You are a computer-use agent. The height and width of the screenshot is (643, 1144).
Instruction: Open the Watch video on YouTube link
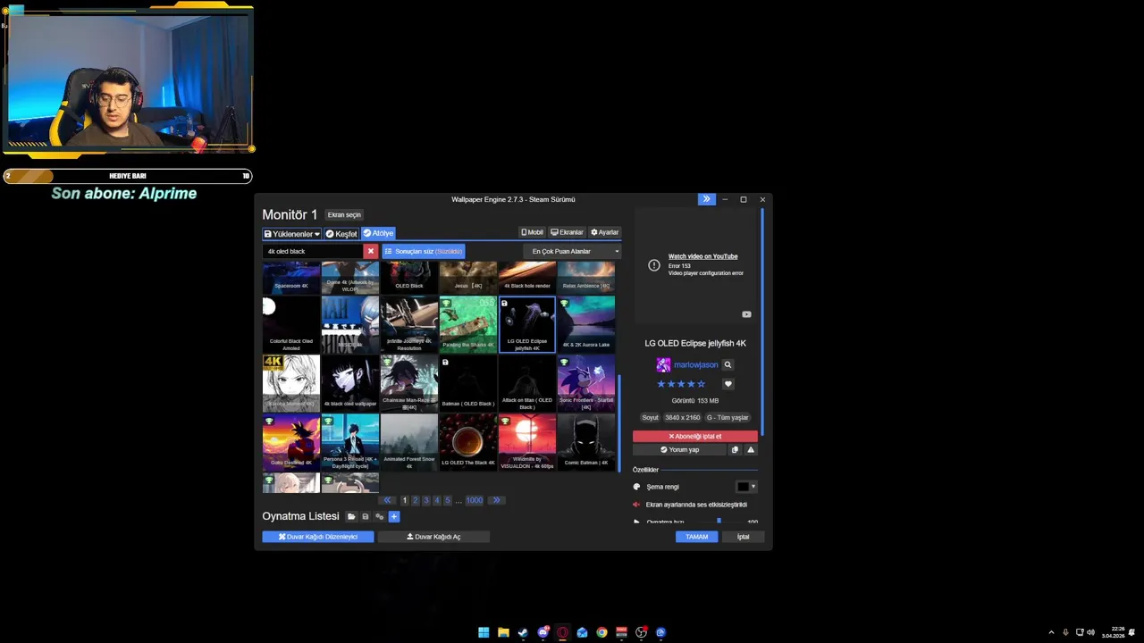[702, 256]
